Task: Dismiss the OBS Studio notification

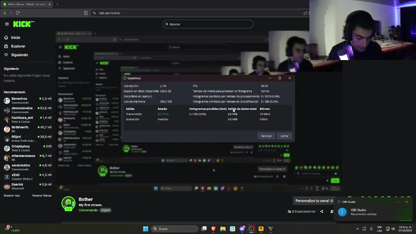Action: pyautogui.click(x=407, y=202)
